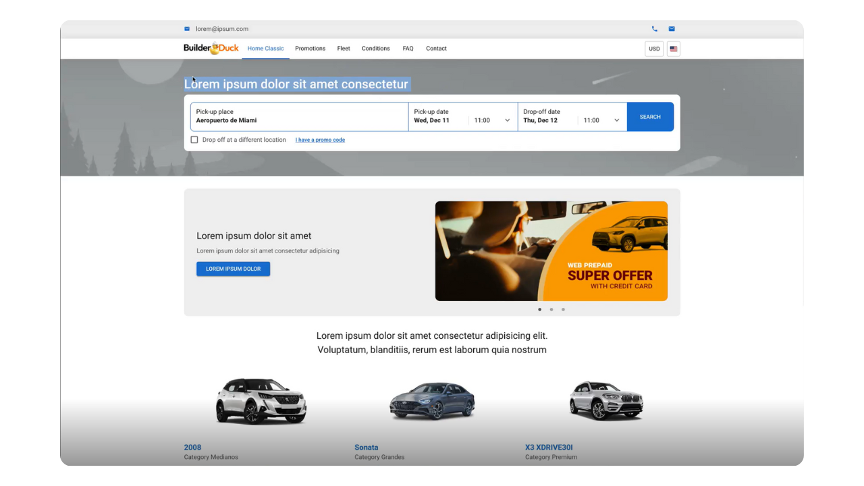
Task: Select the Super Offer banner image
Action: (x=551, y=251)
